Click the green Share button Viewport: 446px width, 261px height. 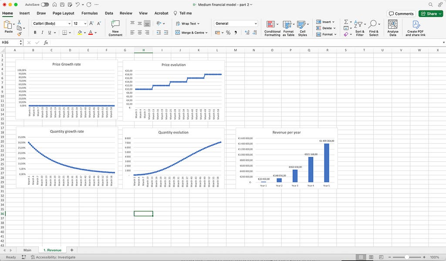431,13
